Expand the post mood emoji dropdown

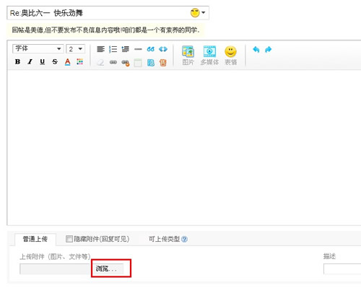coord(204,12)
